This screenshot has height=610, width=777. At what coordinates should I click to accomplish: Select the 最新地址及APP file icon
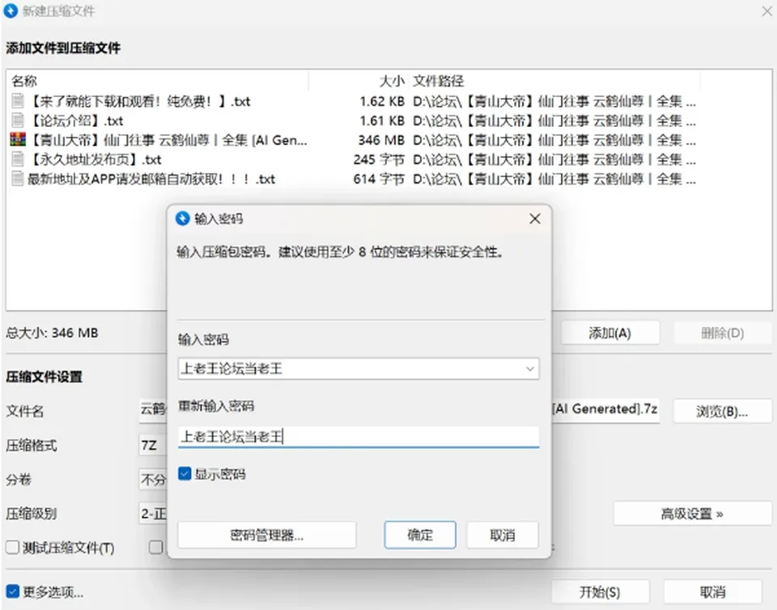click(x=17, y=179)
